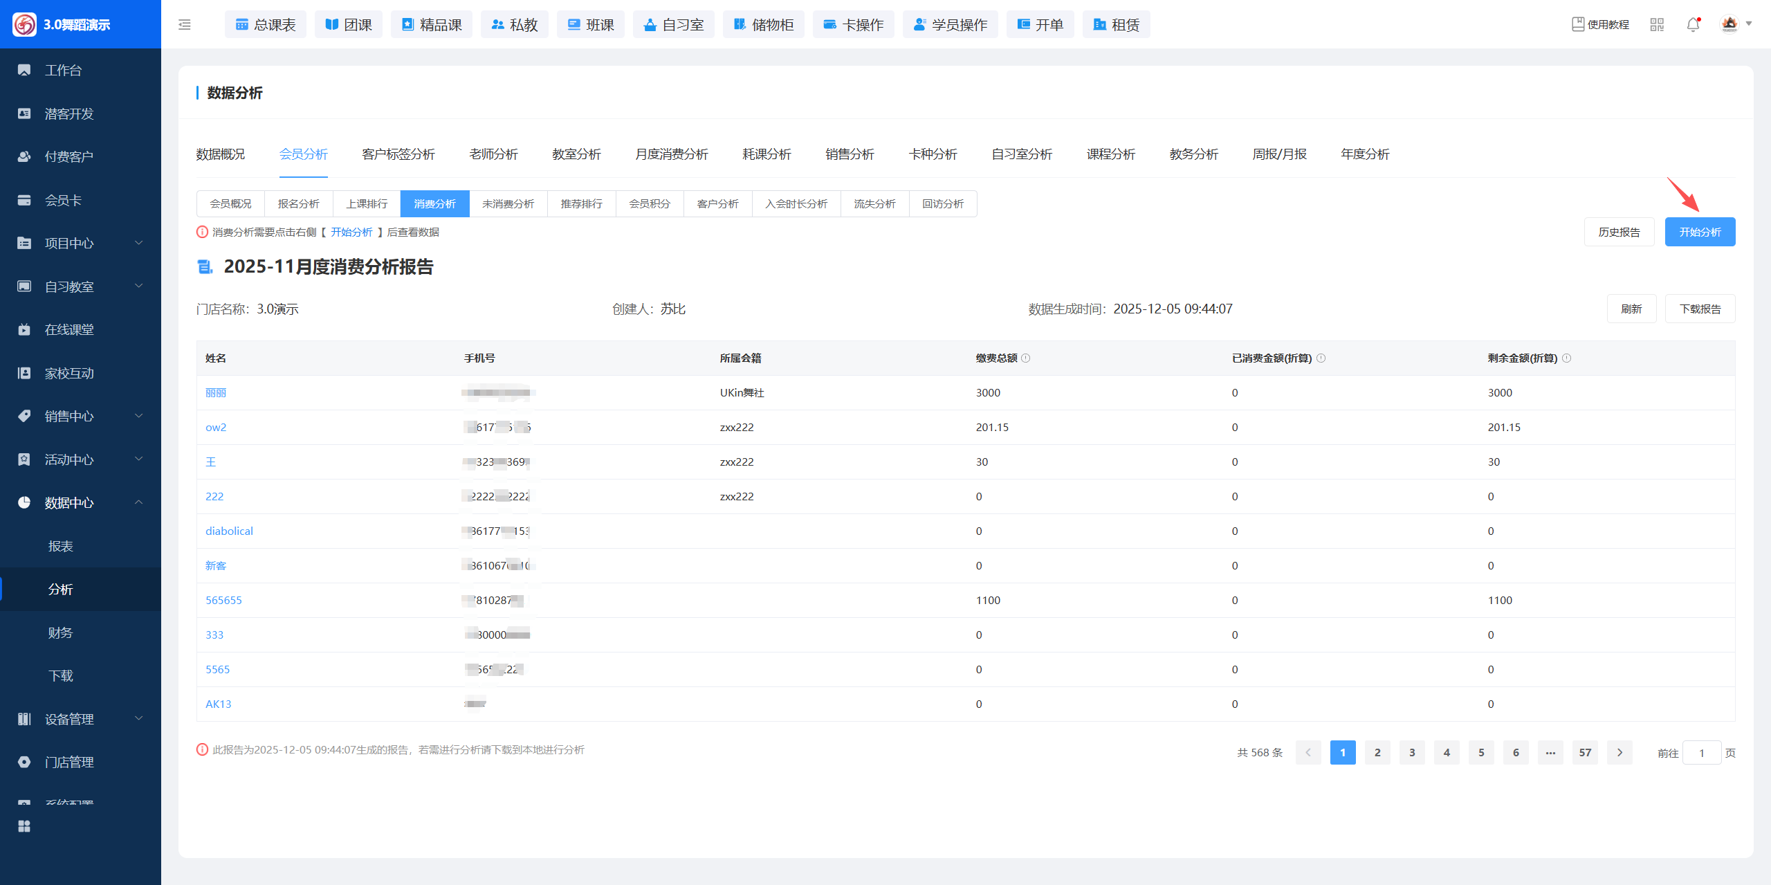Screen dimensions: 1771x885
Task: Switch to the 老师分析 tab
Action: tap(493, 154)
